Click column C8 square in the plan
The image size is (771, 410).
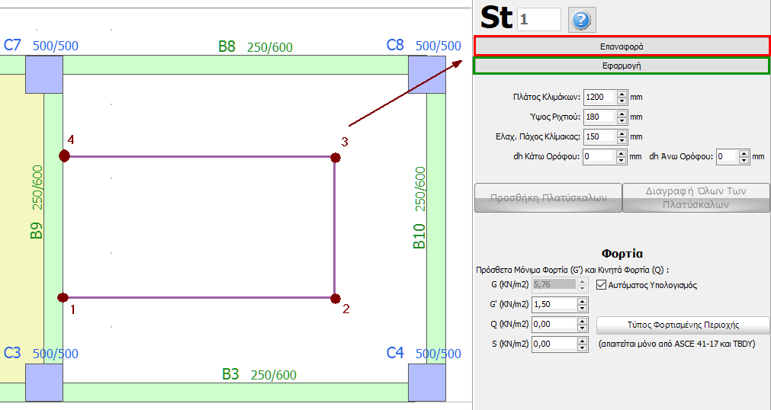pyautogui.click(x=426, y=74)
